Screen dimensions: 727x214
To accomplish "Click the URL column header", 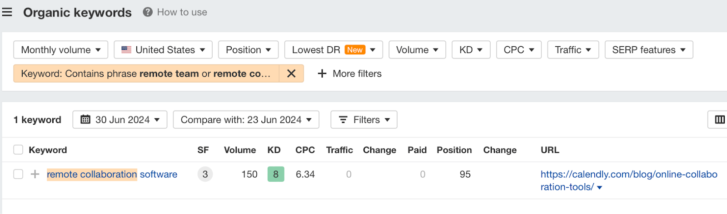I will [x=550, y=150].
